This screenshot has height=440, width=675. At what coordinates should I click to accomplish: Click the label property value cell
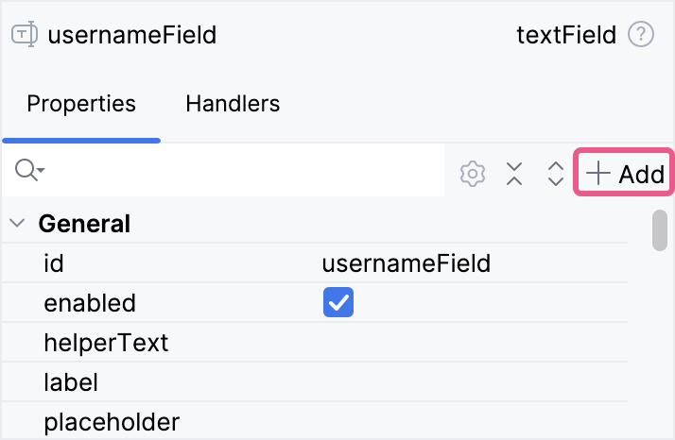click(x=473, y=381)
